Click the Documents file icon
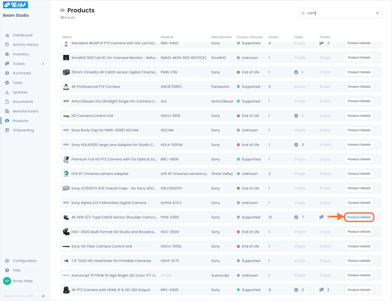Screen dimensions: 392x301 (7, 102)
